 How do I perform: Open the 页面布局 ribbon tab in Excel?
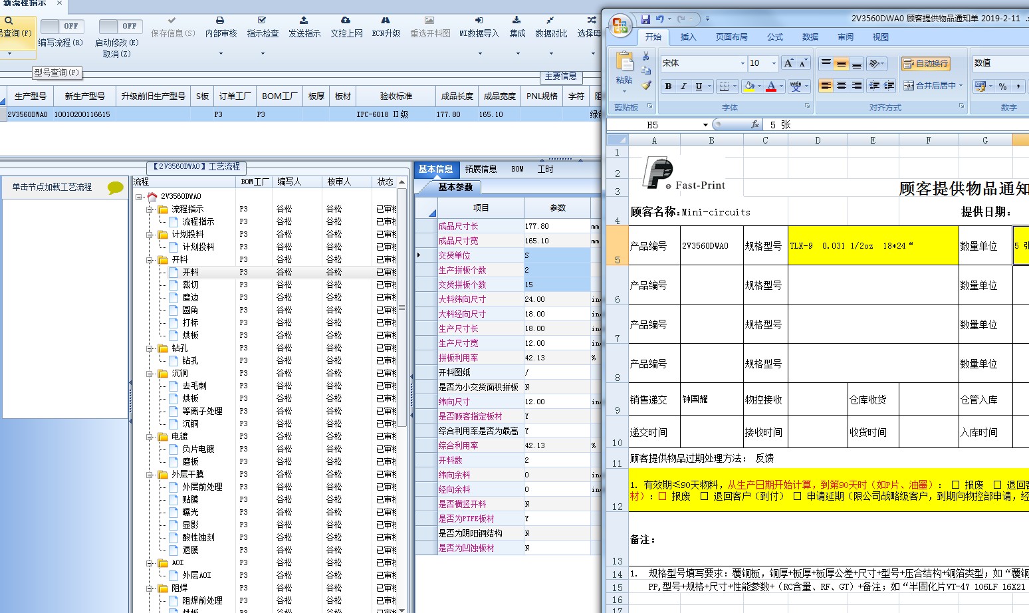point(731,37)
